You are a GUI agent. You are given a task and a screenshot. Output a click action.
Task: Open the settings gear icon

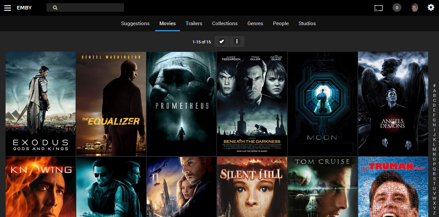(431, 7)
